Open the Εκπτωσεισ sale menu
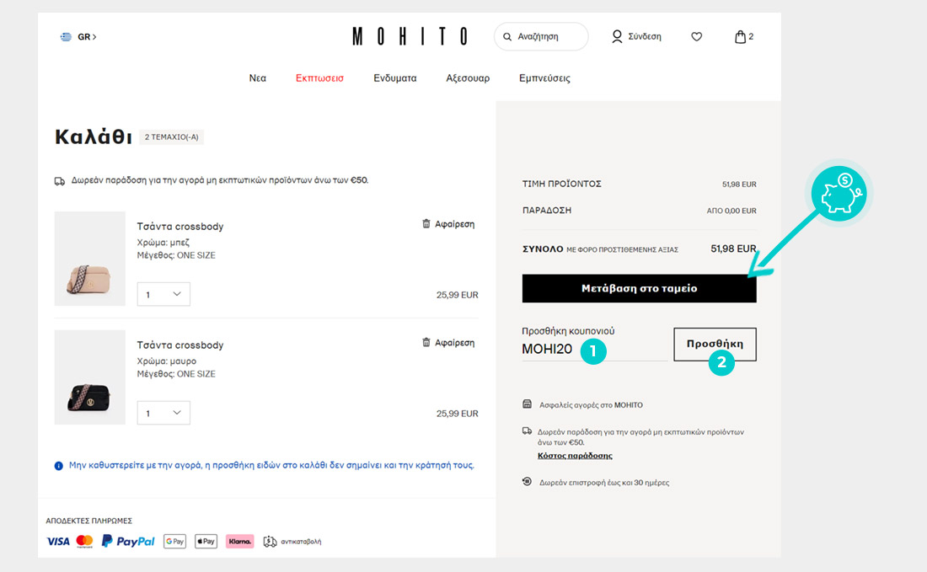Image resolution: width=927 pixels, height=572 pixels. [x=319, y=78]
